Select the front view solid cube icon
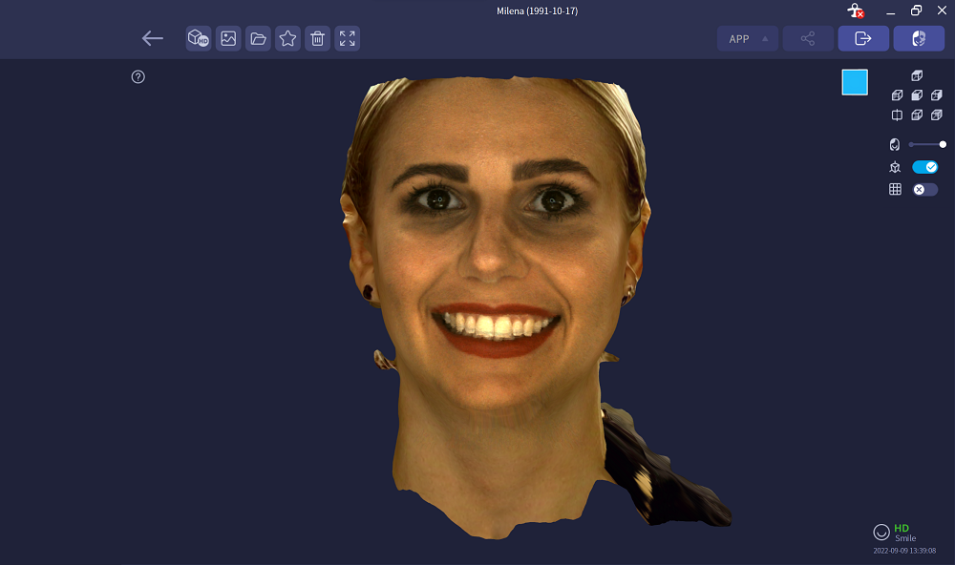 coord(917,95)
